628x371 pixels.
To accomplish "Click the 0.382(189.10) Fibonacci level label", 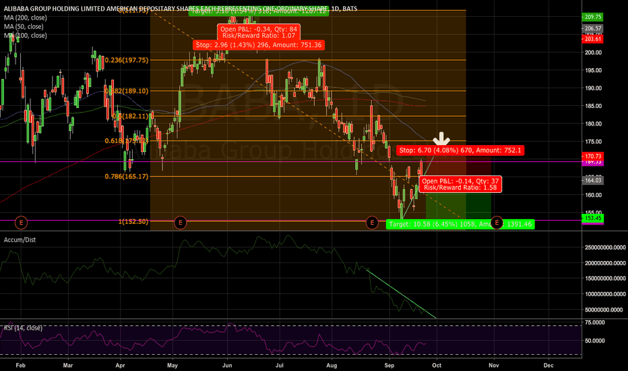I will point(127,91).
